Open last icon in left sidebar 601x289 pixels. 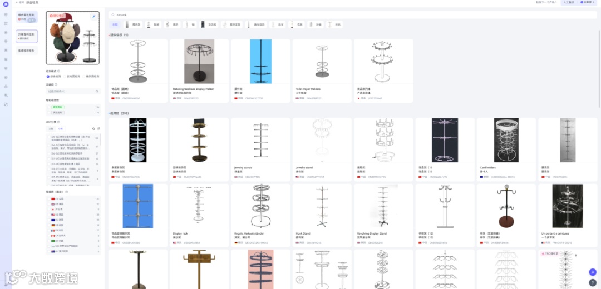click(x=6, y=104)
